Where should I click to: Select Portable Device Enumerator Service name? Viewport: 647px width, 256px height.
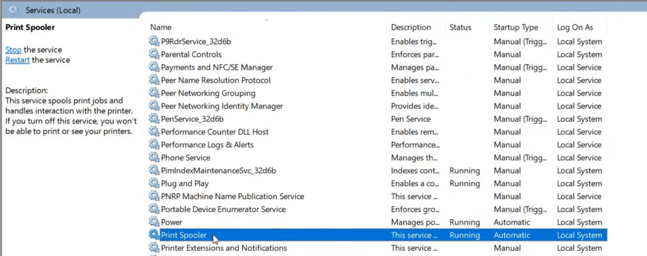pos(223,209)
